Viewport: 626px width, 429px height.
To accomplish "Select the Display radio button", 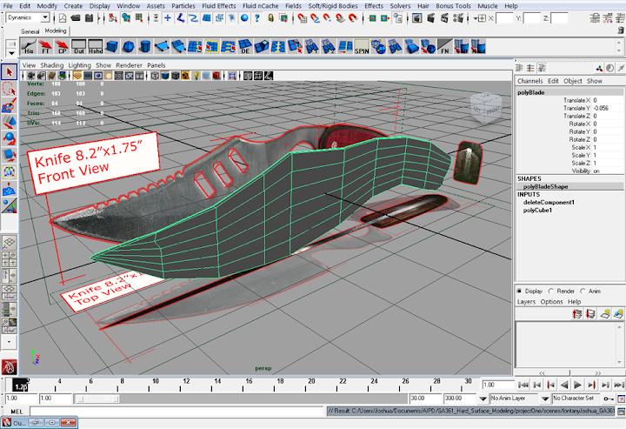I will [520, 292].
